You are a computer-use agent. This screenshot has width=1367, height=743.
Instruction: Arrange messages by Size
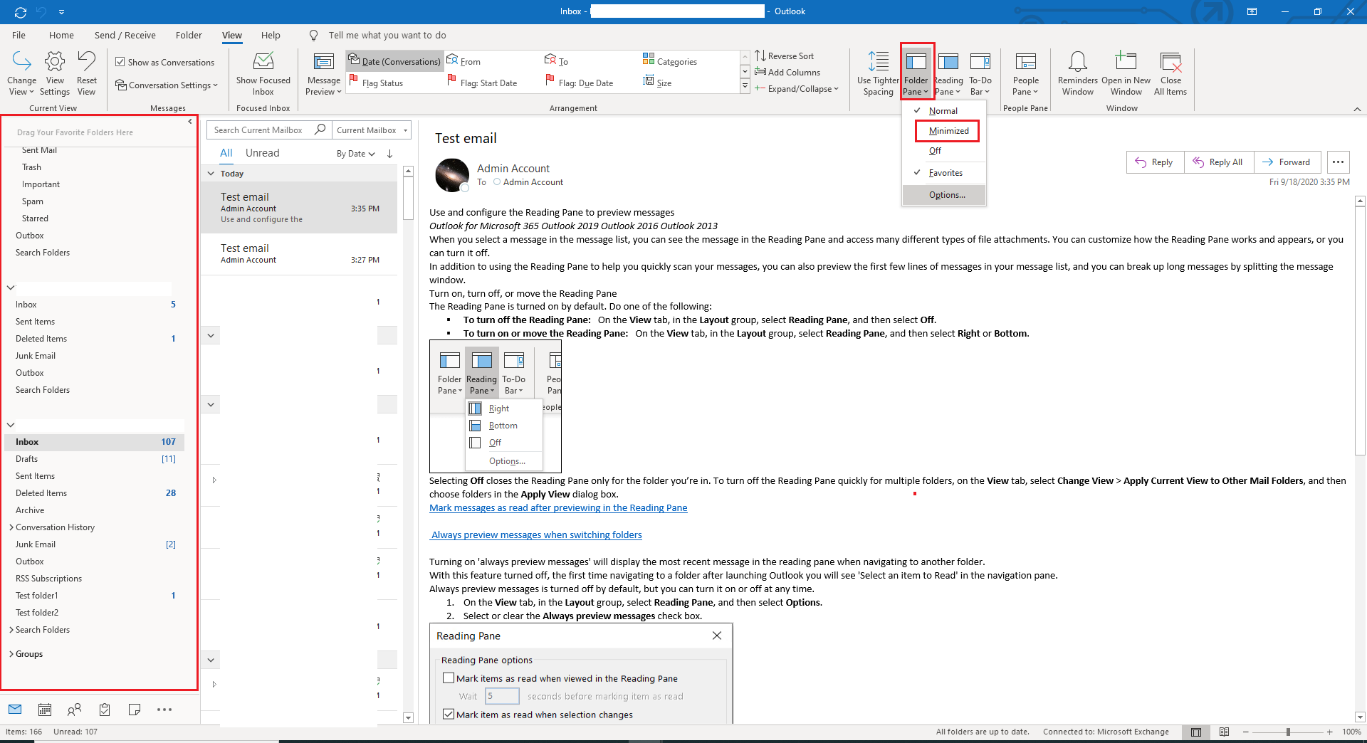(x=657, y=83)
